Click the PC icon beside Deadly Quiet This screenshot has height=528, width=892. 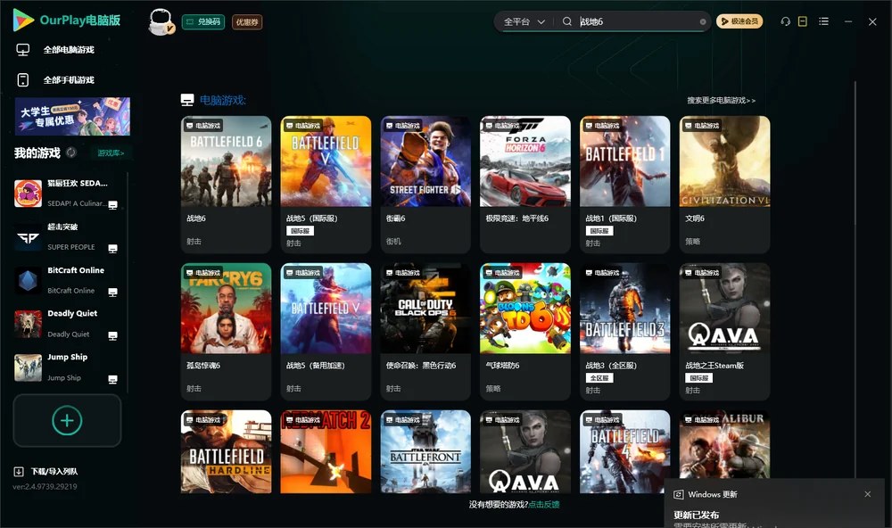112,336
